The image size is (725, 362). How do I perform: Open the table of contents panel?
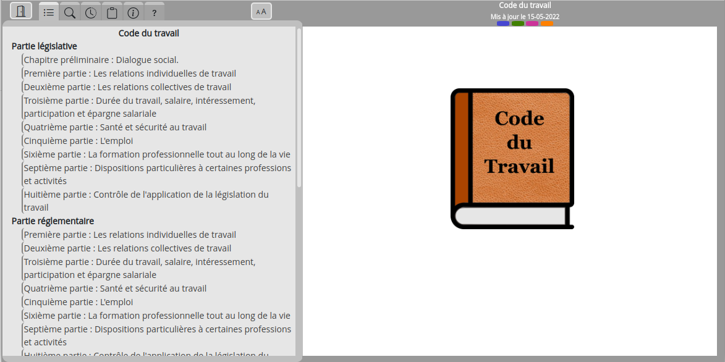pos(49,11)
